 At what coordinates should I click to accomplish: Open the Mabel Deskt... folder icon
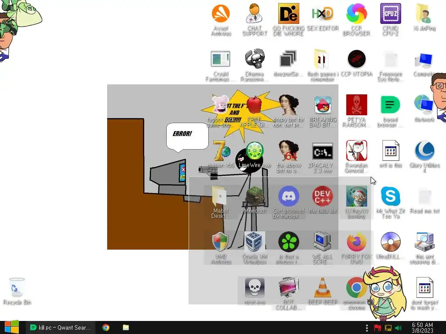pyautogui.click(x=220, y=203)
